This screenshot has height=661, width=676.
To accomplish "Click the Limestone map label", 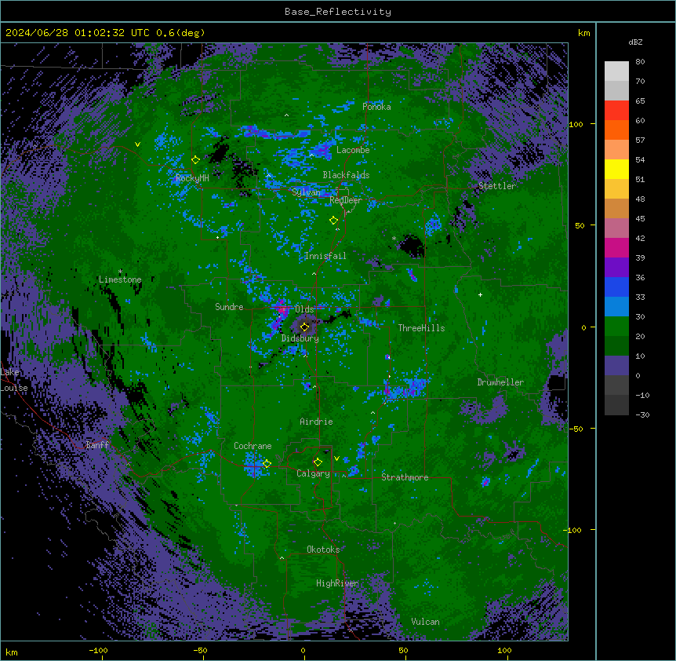I will click(120, 279).
